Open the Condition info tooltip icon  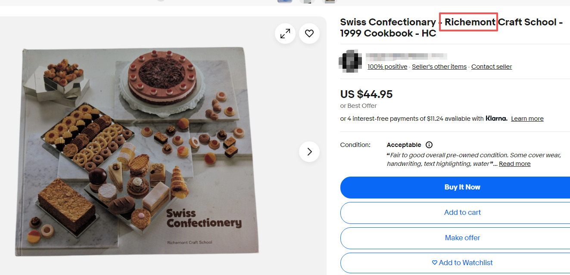(429, 145)
